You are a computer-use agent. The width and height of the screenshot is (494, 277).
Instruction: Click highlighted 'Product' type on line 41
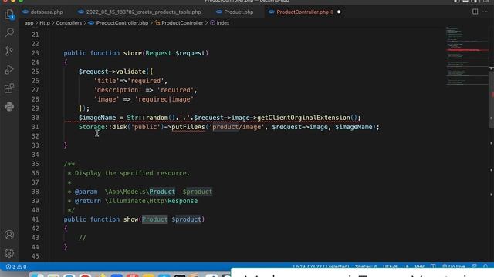point(154,219)
